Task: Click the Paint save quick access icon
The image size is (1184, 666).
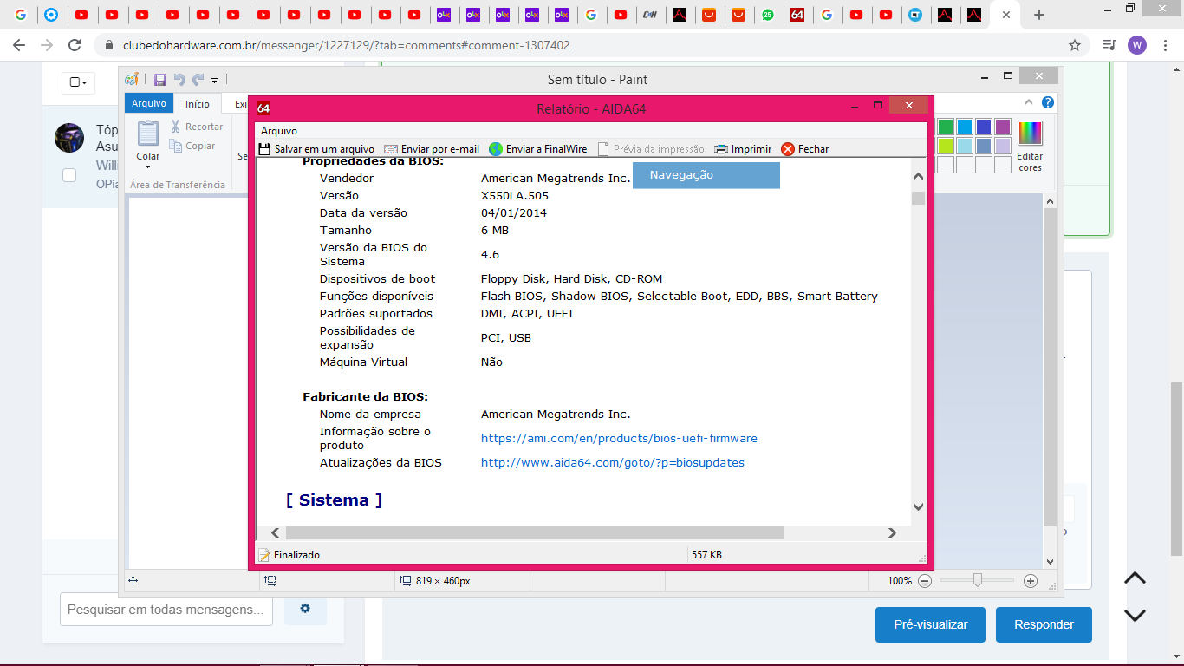Action: (x=160, y=80)
